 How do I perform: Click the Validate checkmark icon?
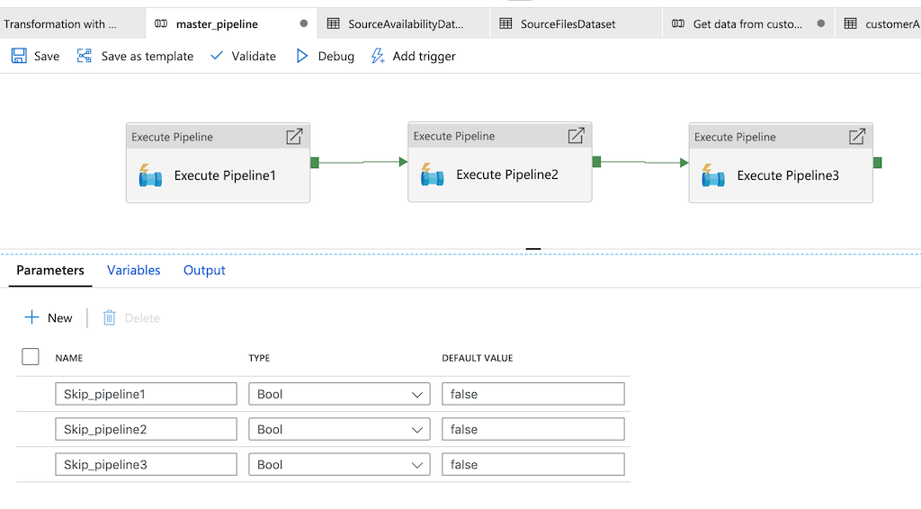coord(217,56)
